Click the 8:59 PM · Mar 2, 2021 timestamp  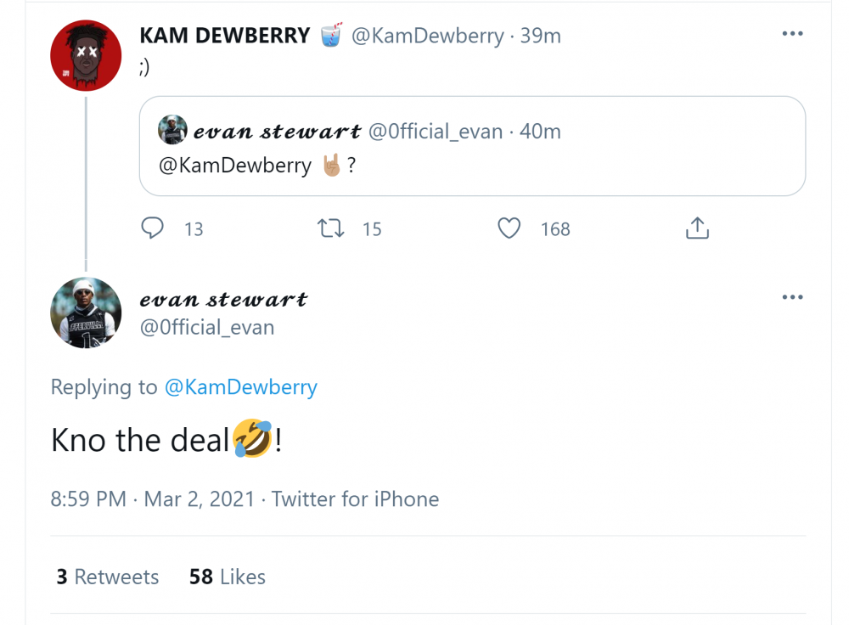pos(153,498)
